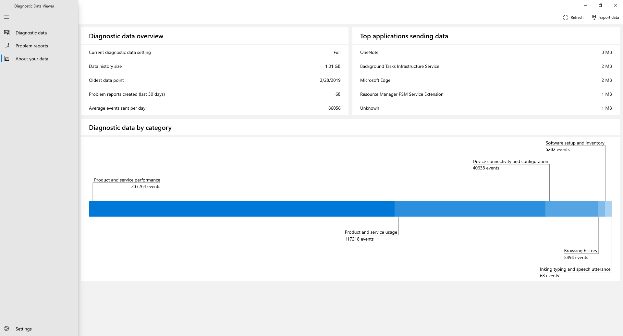Click the restore window icon
The height and width of the screenshot is (336, 623).
click(601, 5)
